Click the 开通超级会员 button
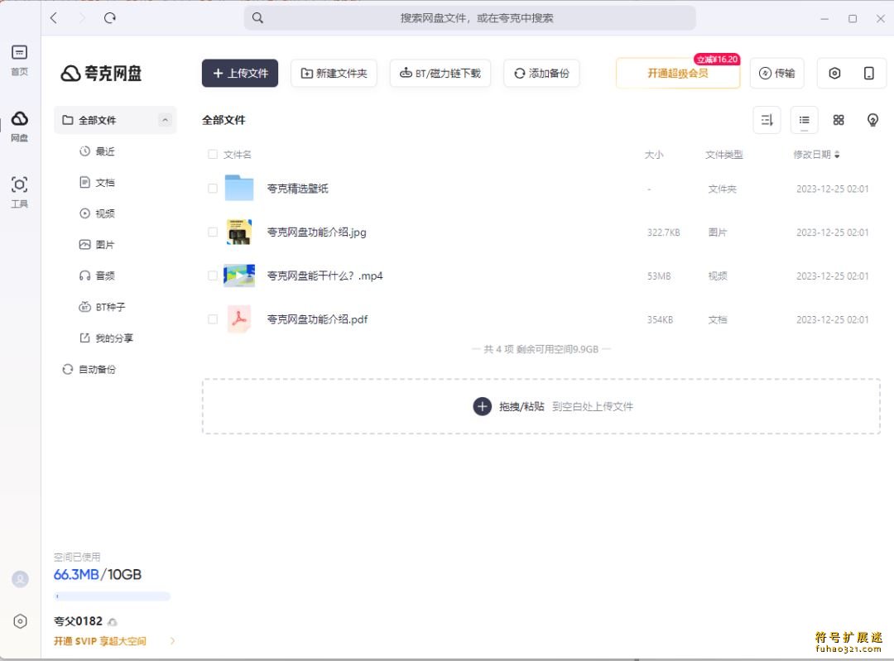The height and width of the screenshot is (661, 894). 678,73
